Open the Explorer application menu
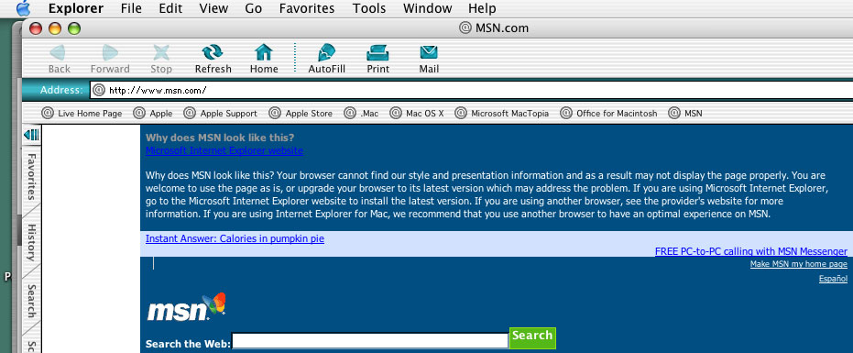 click(76, 8)
